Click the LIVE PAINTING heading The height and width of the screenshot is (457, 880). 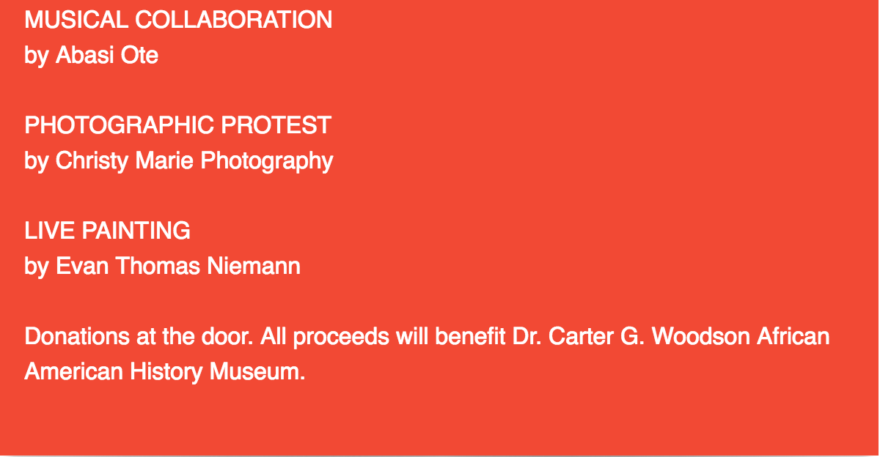108,231
